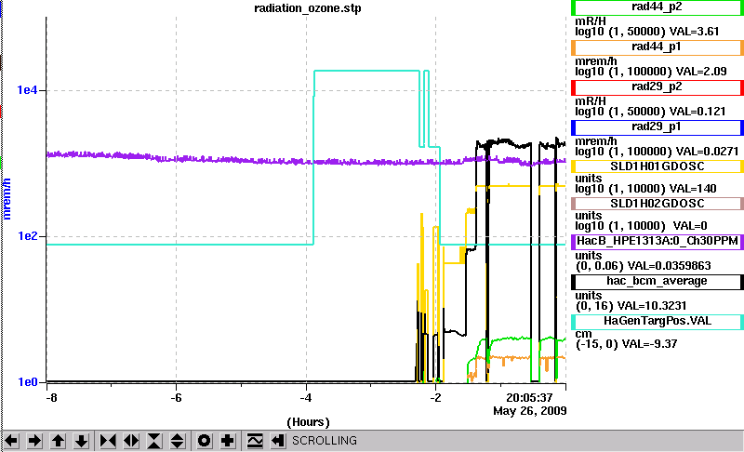Screen dimensions: 744x452
Task: Select the rad29_p1 curve legend entry
Action: (x=658, y=127)
